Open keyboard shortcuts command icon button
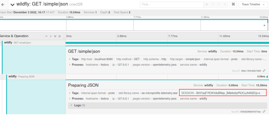 (x=233, y=5)
